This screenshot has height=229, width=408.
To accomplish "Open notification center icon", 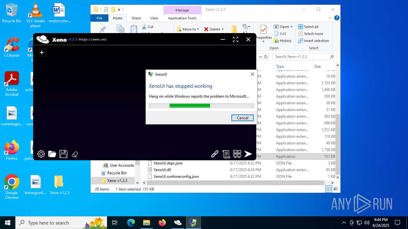I will (x=397, y=223).
